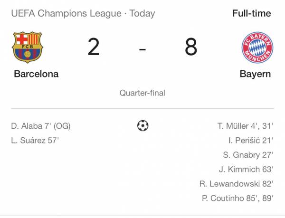The height and width of the screenshot is (218, 285).
Task: Click the Quarter-final stage label
Action: click(142, 93)
